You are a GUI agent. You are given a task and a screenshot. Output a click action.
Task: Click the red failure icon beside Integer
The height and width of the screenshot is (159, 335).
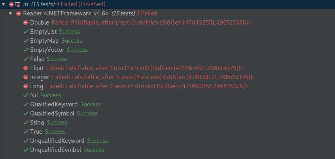click(26, 77)
